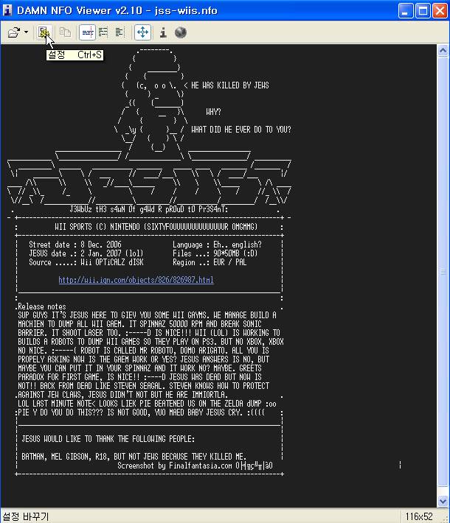The height and width of the screenshot is (523, 450).
Task: Open an NFO file with the folder icon
Action: [x=14, y=32]
